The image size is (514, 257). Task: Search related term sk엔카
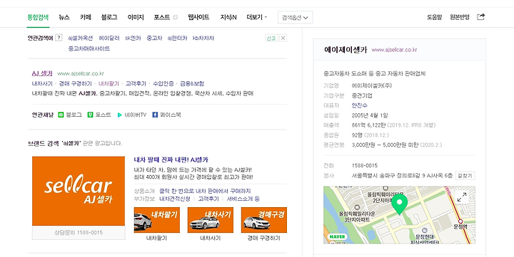133,38
